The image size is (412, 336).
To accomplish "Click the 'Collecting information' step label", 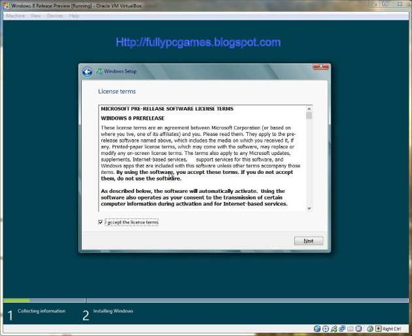I will [x=41, y=311].
